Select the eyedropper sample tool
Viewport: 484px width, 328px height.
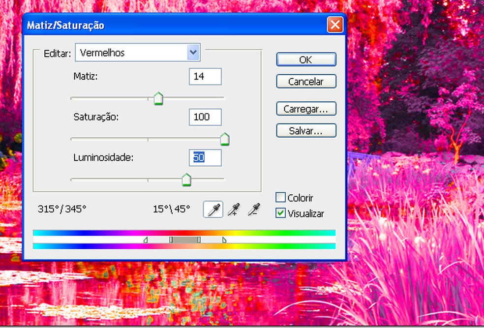[213, 209]
